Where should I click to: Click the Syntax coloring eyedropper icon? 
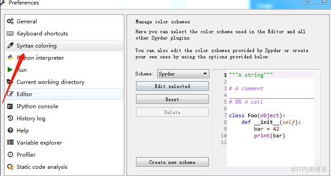click(x=10, y=45)
